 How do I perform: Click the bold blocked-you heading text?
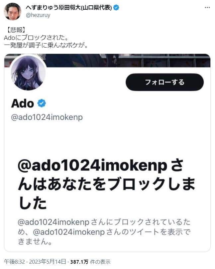click(106, 184)
